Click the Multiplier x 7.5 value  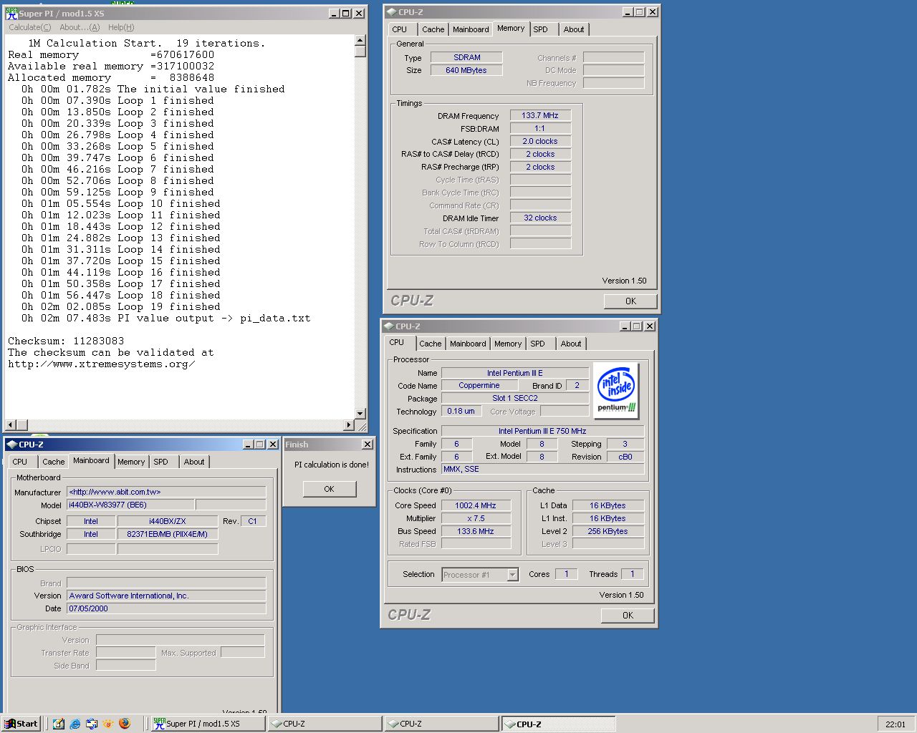[x=476, y=518]
